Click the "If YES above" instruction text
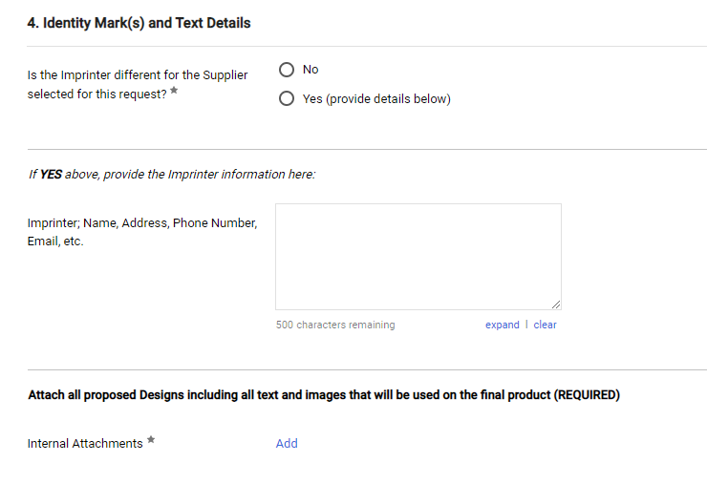Image resolution: width=707 pixels, height=483 pixels. pyautogui.click(x=171, y=175)
